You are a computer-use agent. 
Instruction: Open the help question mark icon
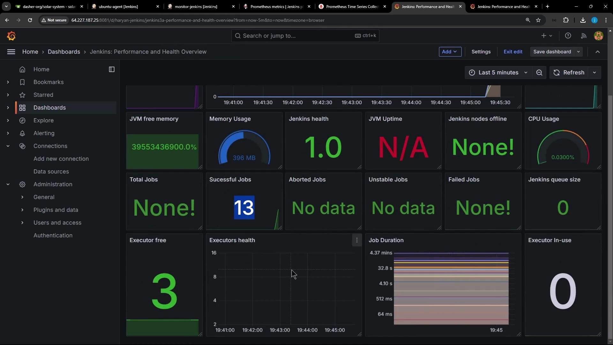pyautogui.click(x=568, y=36)
